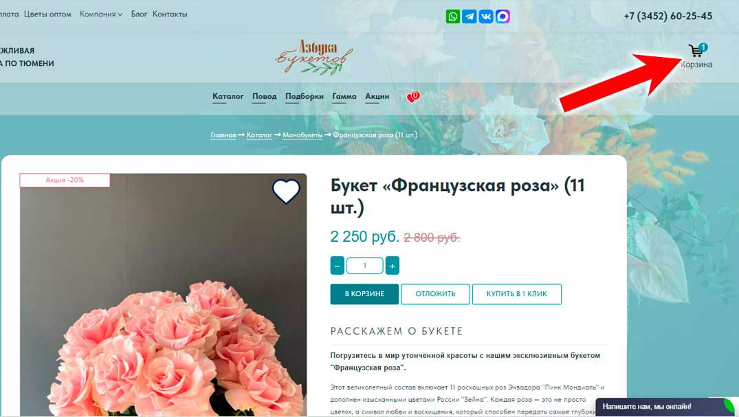The width and height of the screenshot is (739, 417).
Task: Toggle the white heart on product photo
Action: 286,191
